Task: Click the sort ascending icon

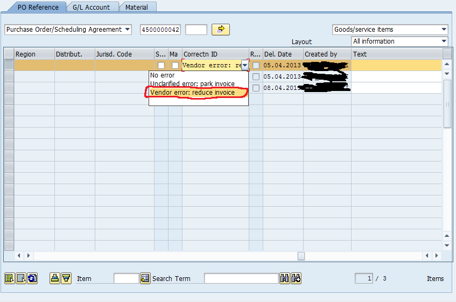Action: tap(55, 278)
